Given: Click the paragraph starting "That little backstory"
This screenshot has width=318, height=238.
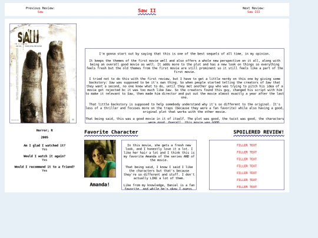Looking at the screenshot, I should pos(184,108).
